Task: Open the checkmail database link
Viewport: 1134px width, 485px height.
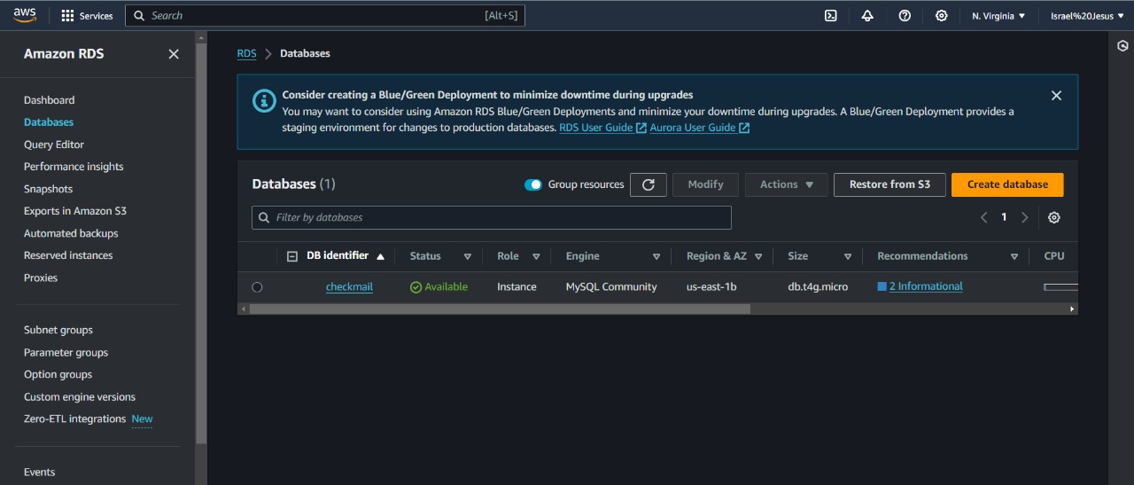Action: [349, 287]
